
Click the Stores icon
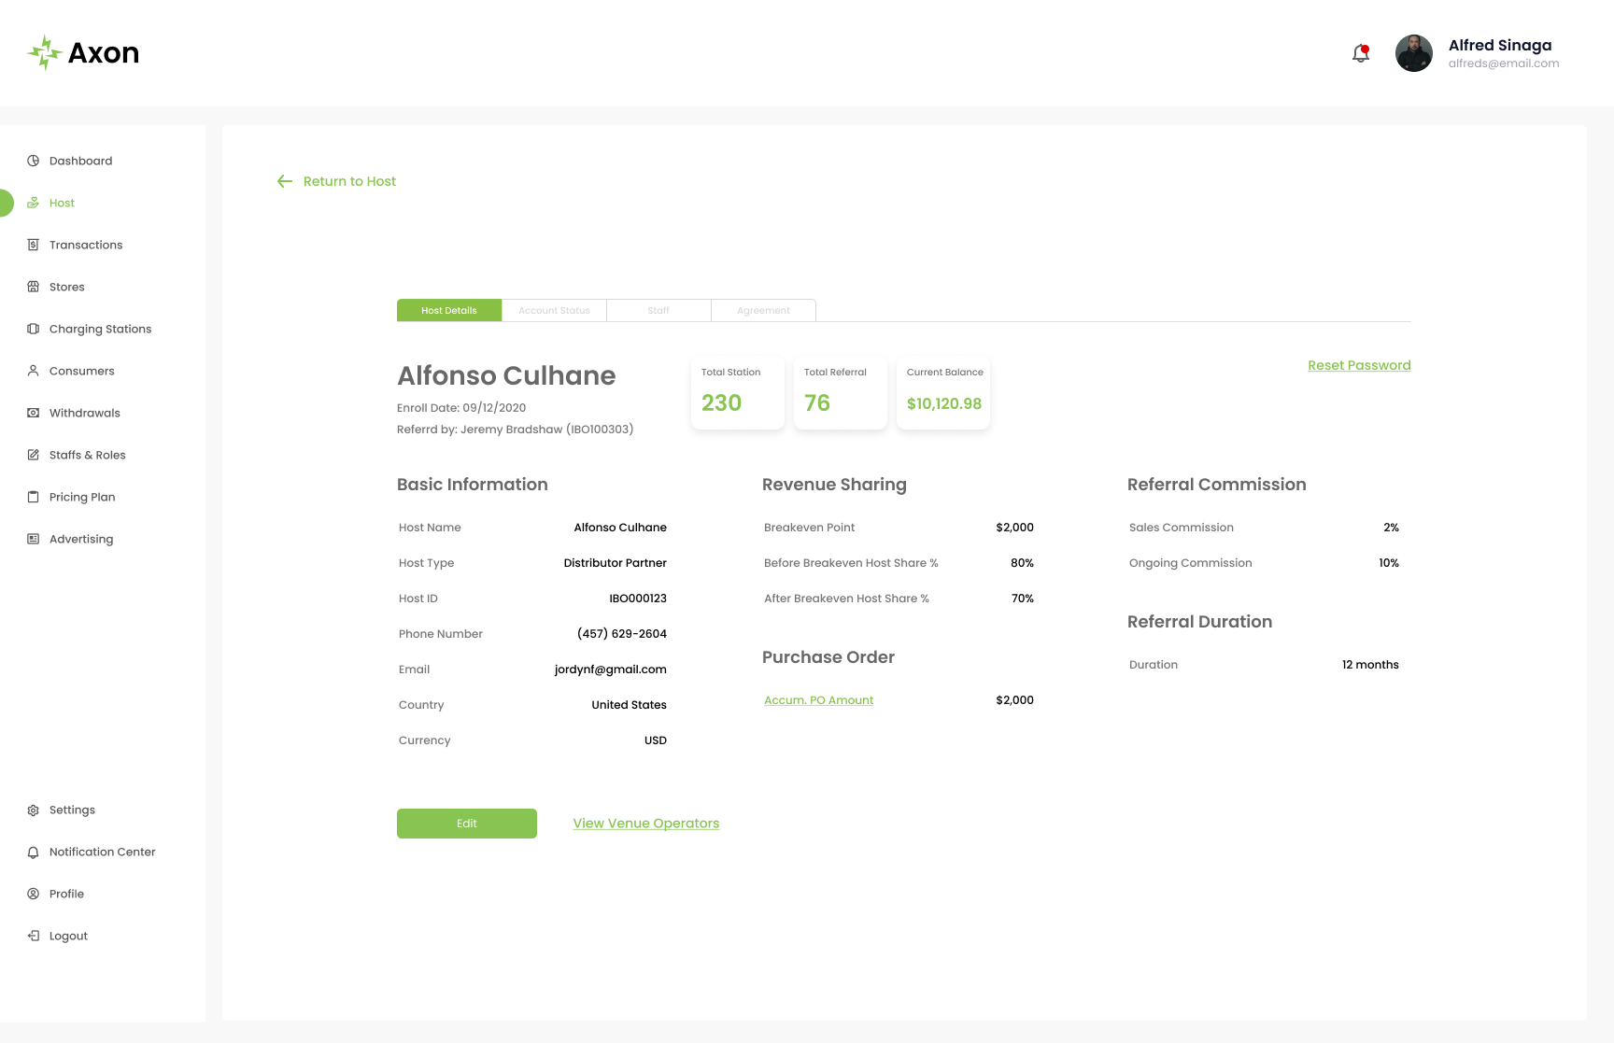coord(33,287)
